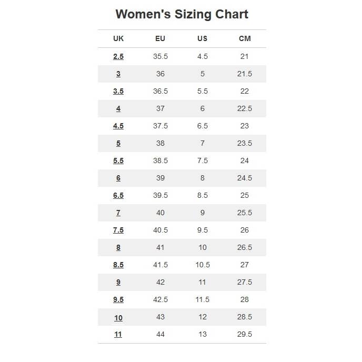
Task: Choose the UK size 4 link
Action: (x=118, y=109)
